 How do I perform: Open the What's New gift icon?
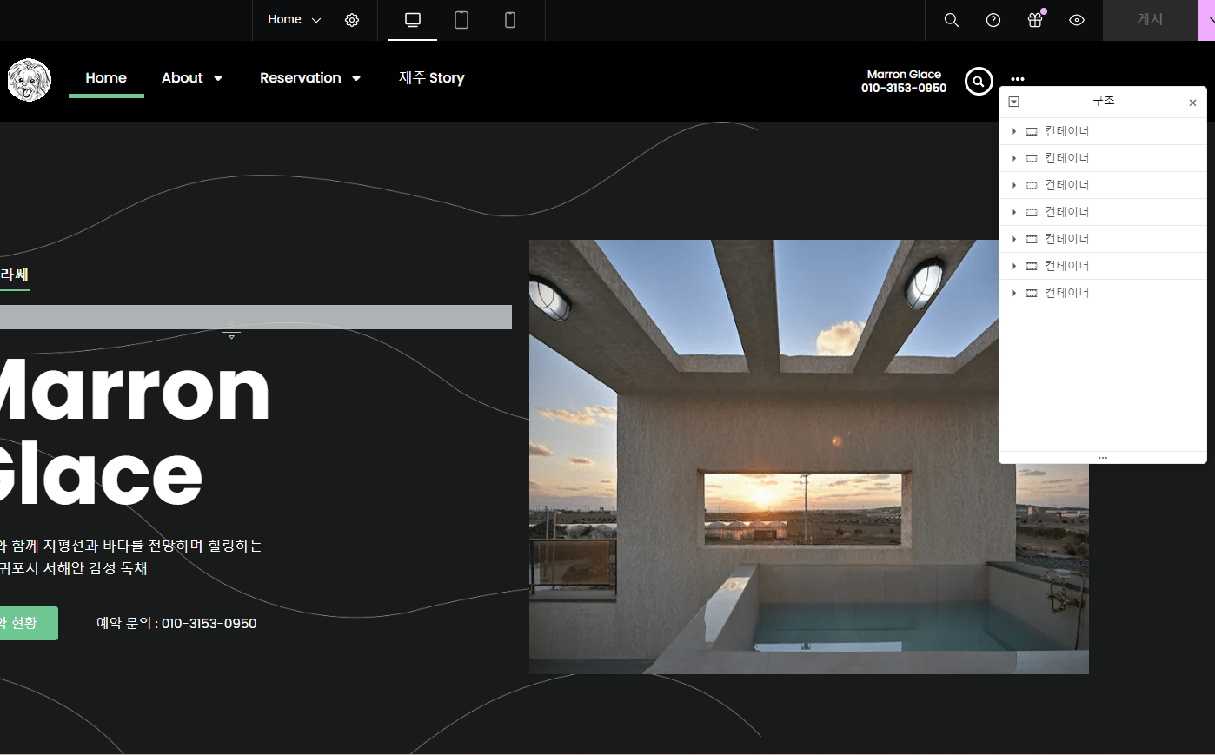click(1035, 20)
